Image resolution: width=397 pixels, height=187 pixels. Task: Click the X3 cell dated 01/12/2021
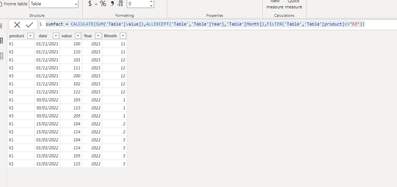tap(21, 76)
